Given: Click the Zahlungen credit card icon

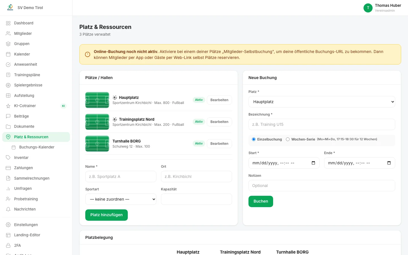Looking at the screenshot, I should pos(8,168).
